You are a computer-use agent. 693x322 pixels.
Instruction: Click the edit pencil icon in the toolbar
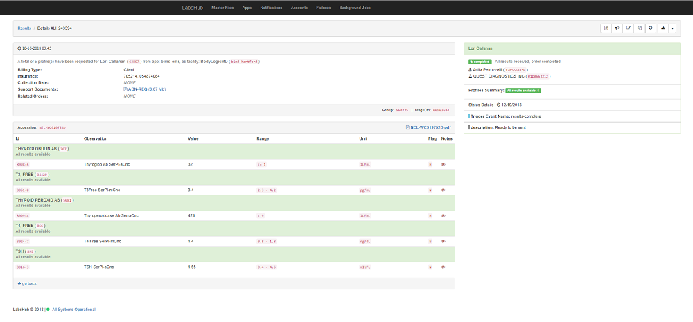[x=629, y=28]
